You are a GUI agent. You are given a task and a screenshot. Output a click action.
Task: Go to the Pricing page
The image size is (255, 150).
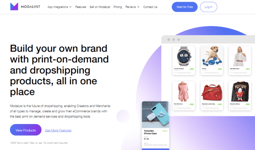click(x=118, y=7)
